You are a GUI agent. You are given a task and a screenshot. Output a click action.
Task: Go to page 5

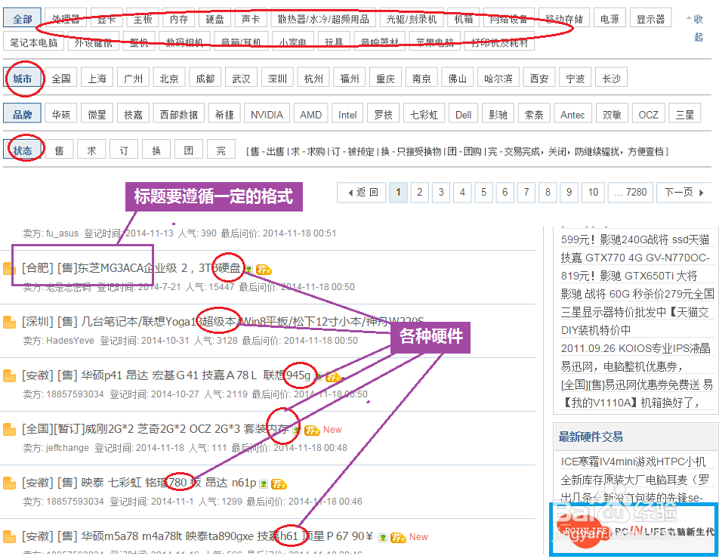click(483, 192)
